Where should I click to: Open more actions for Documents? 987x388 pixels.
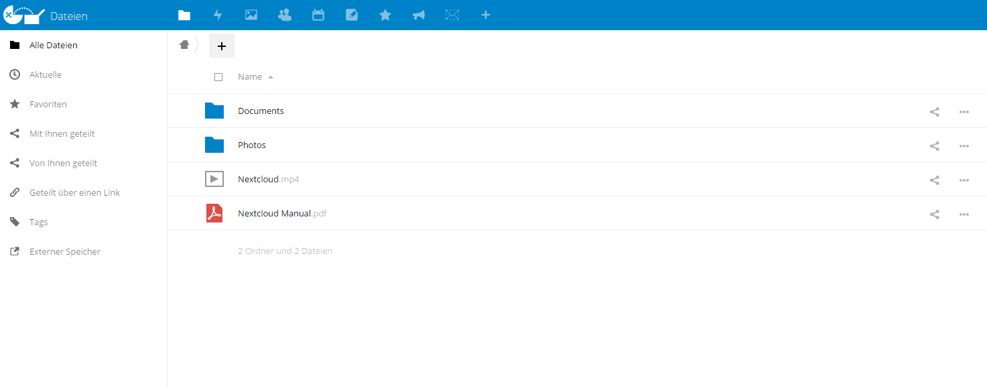tap(964, 112)
